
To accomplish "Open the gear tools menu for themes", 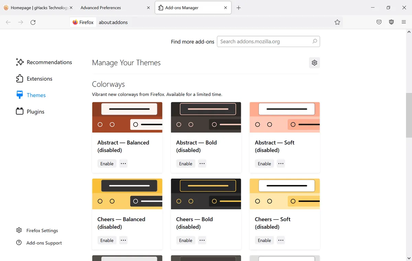I will tap(314, 63).
